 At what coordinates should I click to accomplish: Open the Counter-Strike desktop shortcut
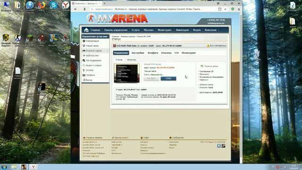tap(18, 38)
